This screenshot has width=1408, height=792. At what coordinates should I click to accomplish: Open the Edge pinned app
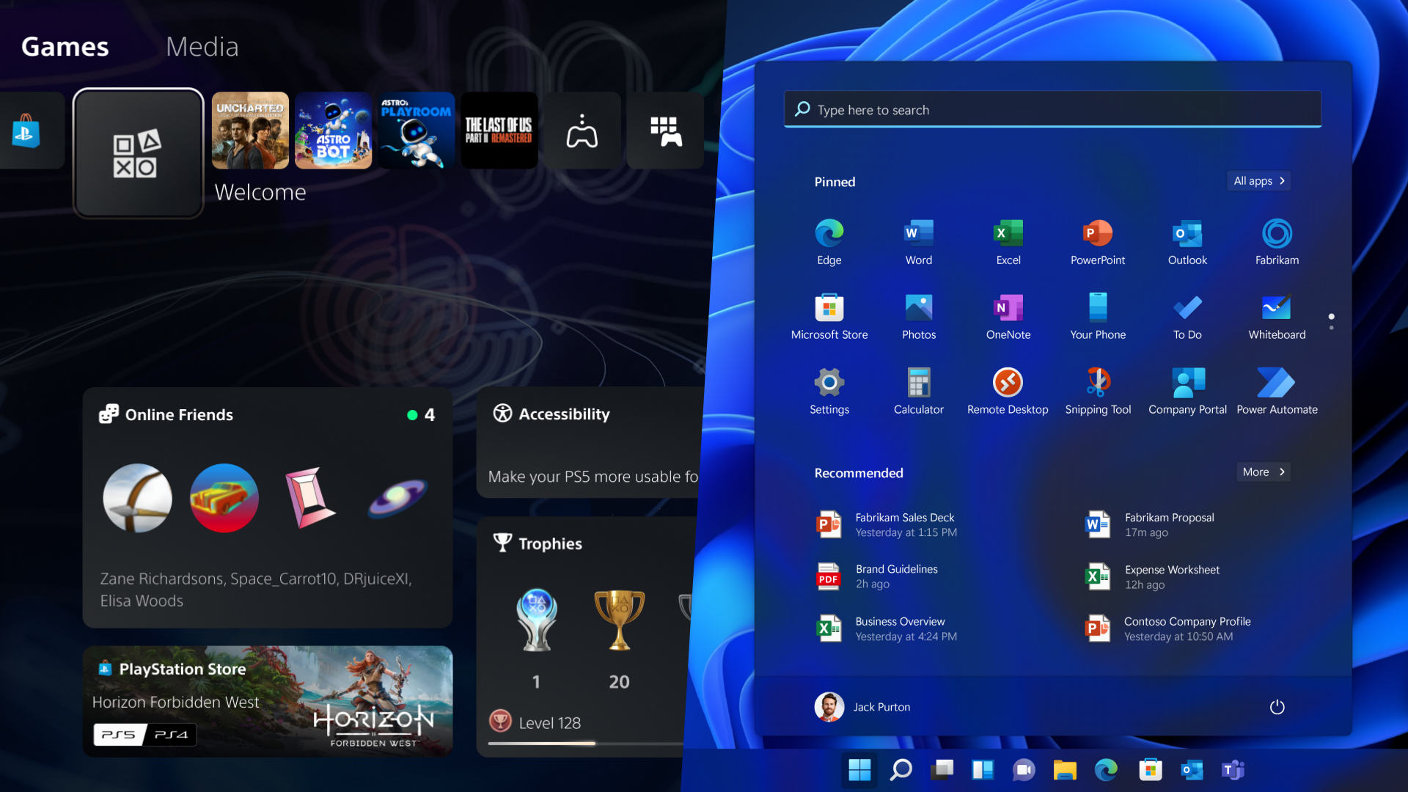pyautogui.click(x=829, y=242)
